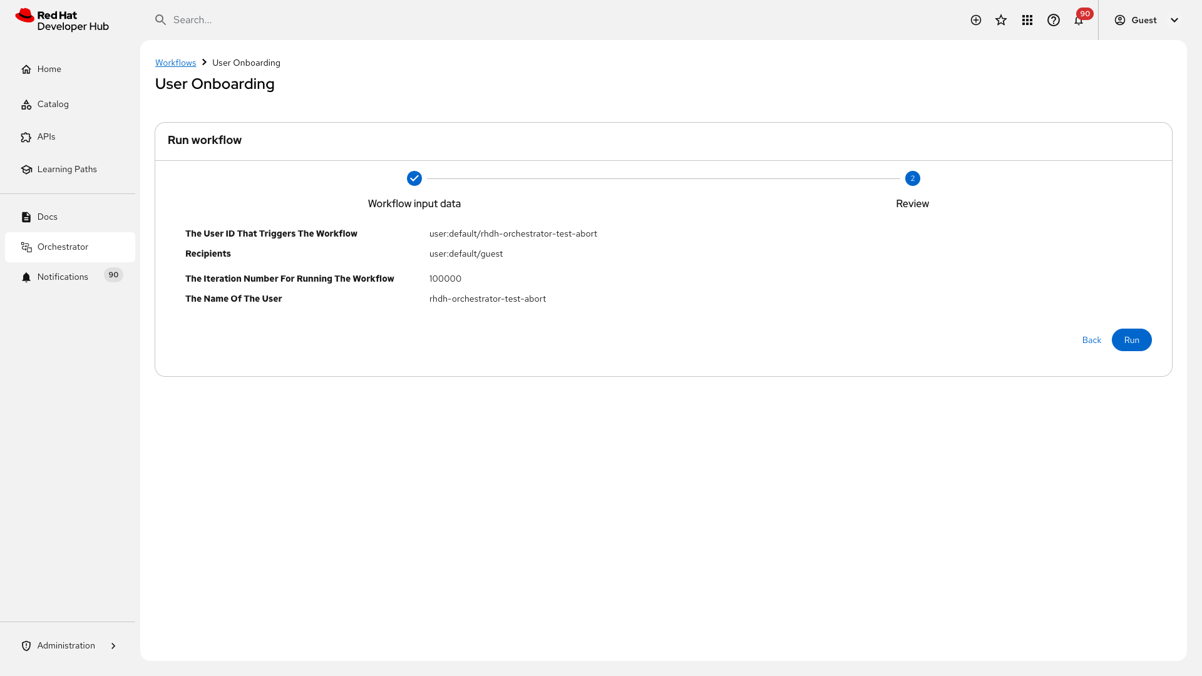Focus the Search input field
Image resolution: width=1202 pixels, height=676 pixels.
438,20
